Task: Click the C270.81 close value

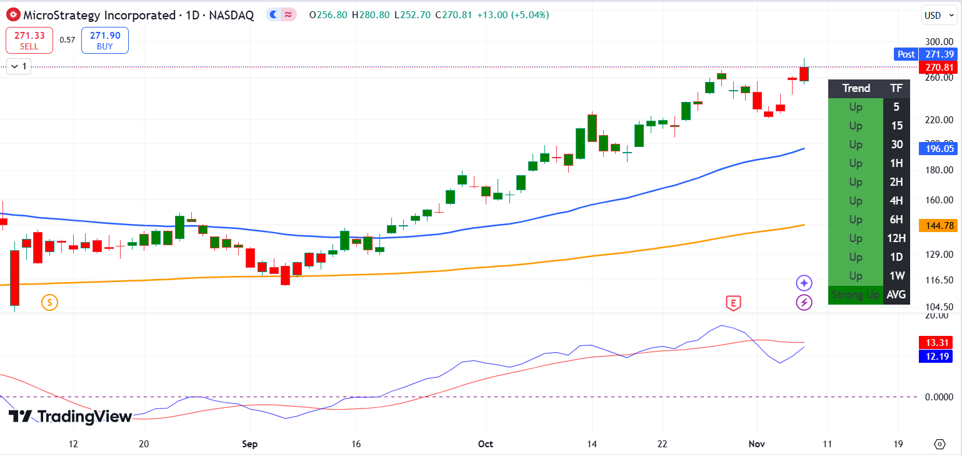Action: pyautogui.click(x=453, y=15)
